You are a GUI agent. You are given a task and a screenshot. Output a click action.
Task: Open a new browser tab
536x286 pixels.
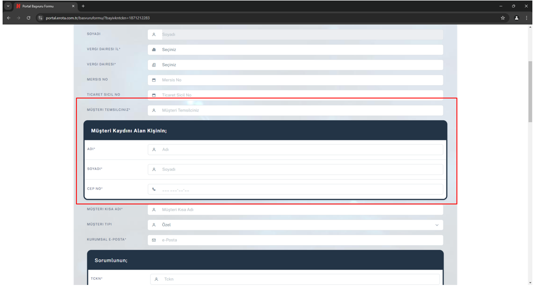click(x=83, y=6)
